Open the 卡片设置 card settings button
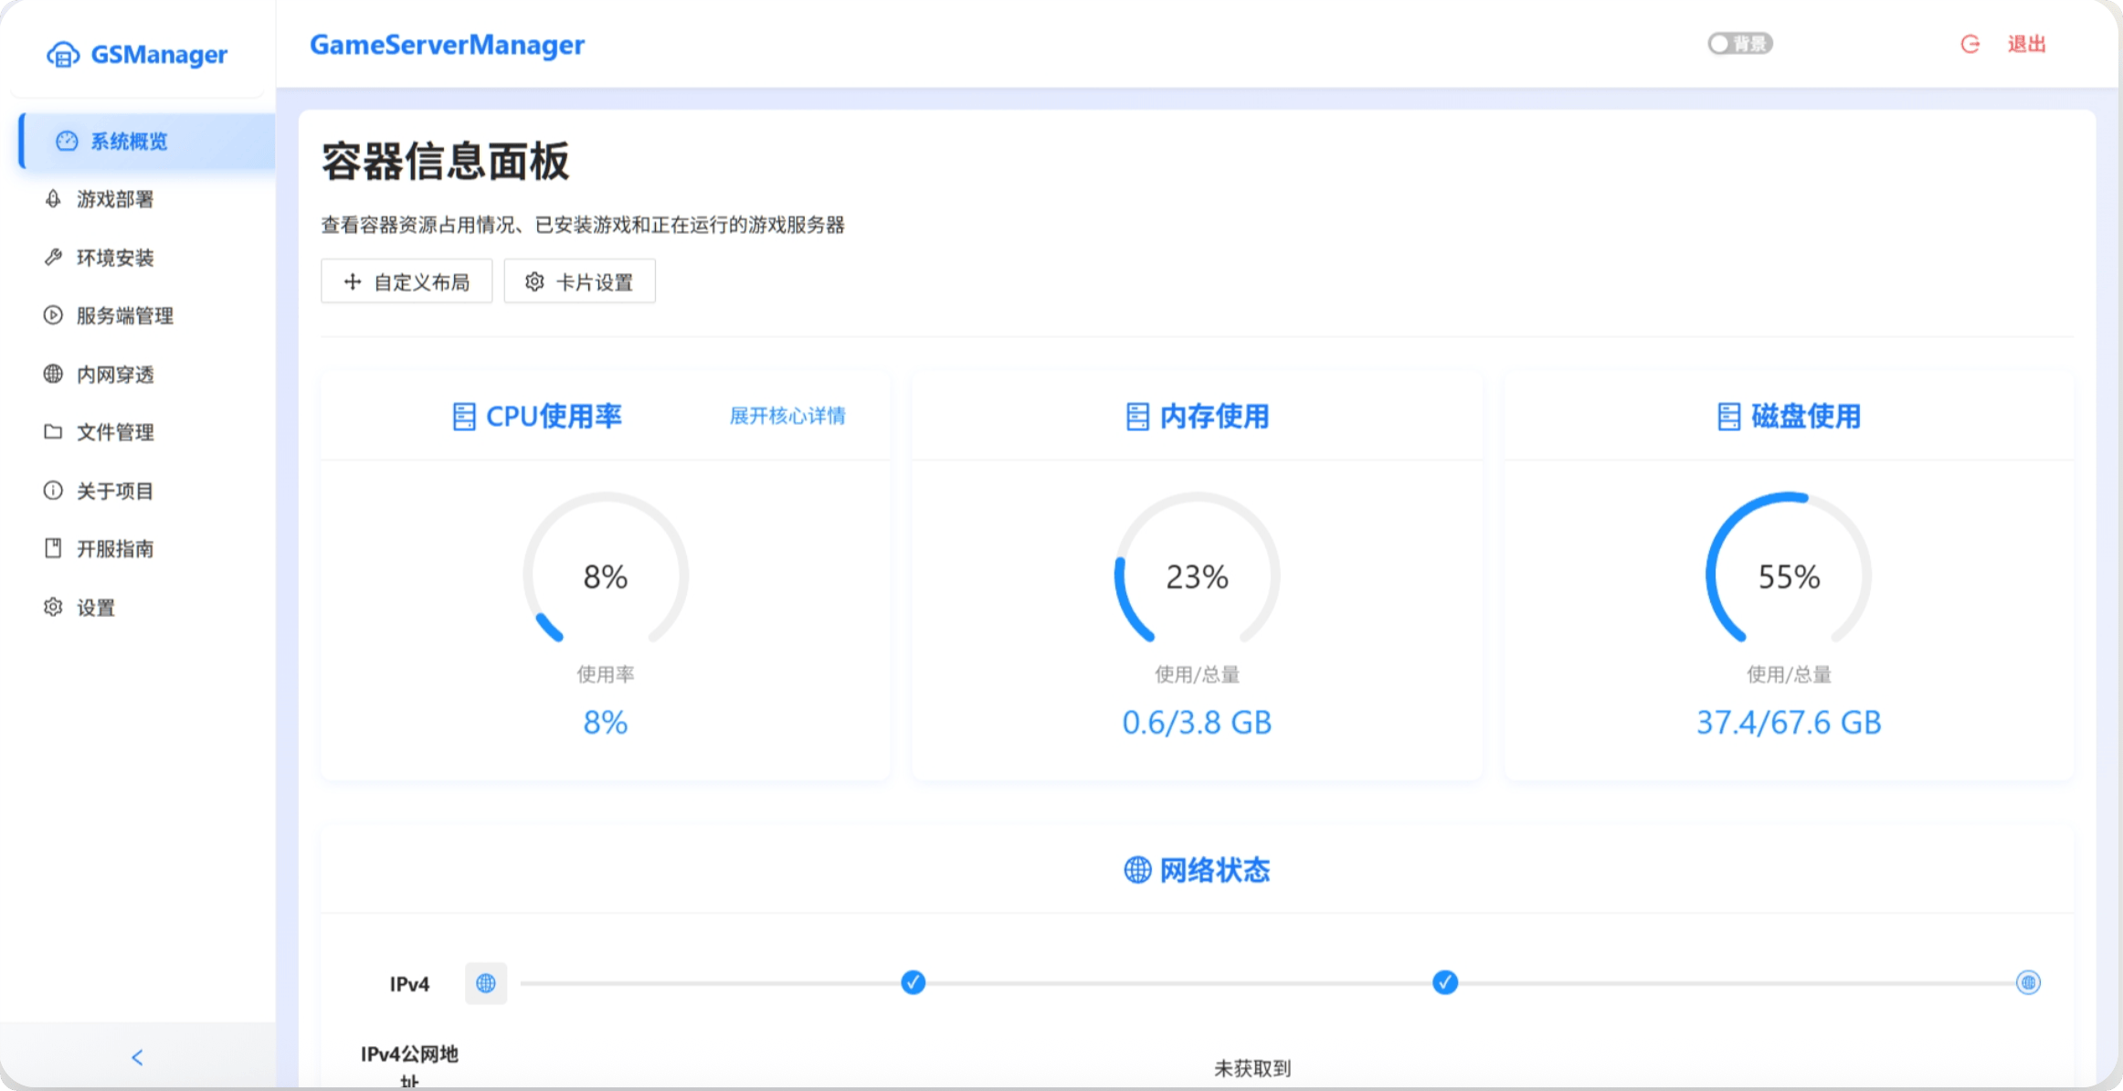2123x1091 pixels. [579, 281]
